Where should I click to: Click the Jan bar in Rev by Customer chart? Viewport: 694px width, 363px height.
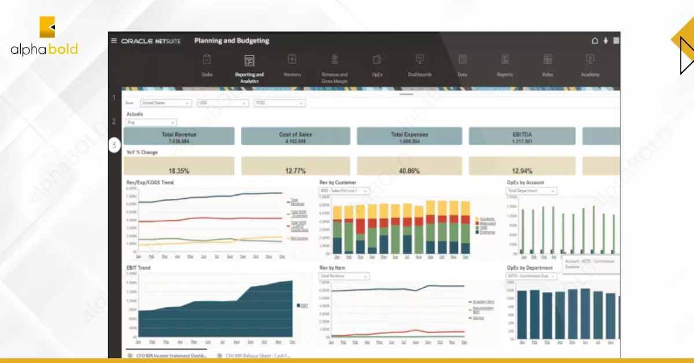point(337,230)
